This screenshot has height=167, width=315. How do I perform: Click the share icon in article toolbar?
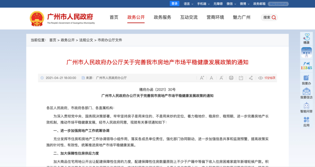point(251,78)
